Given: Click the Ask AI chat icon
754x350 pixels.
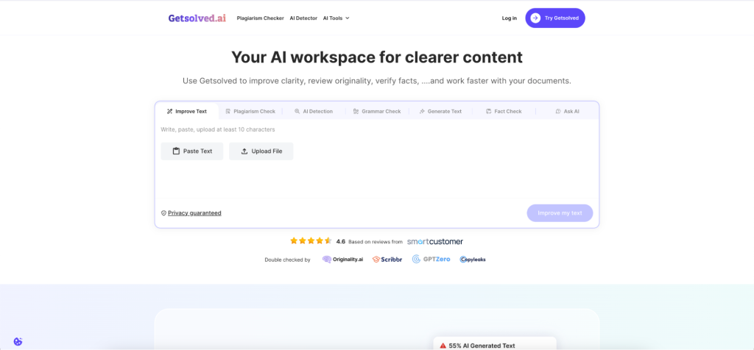Looking at the screenshot, I should click(x=558, y=111).
